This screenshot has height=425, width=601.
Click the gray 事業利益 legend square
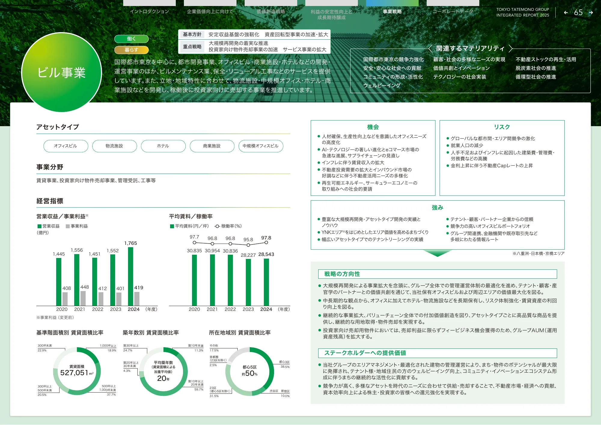click(68, 226)
